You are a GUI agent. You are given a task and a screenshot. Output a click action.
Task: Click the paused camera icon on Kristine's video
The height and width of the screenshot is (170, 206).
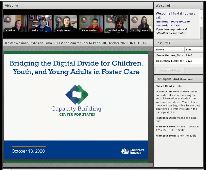pos(8,20)
